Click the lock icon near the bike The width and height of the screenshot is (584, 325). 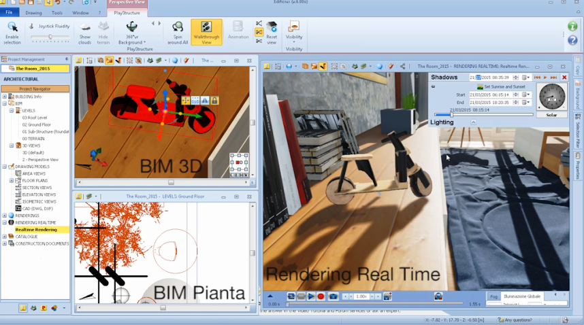tap(214, 101)
